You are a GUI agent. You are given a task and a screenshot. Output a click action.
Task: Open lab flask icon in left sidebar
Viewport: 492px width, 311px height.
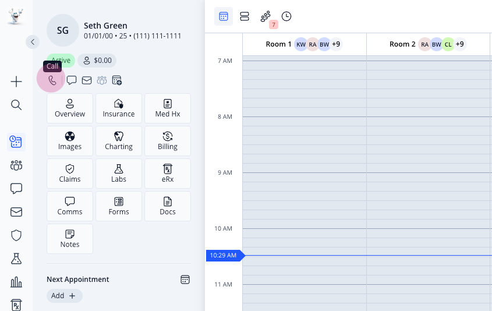pos(16,259)
